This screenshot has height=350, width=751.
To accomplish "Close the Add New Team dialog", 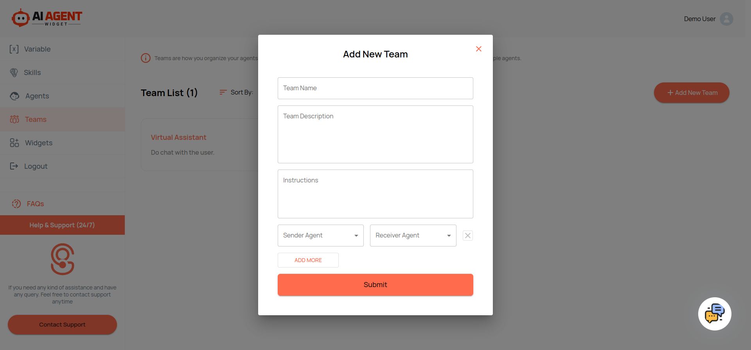I will tap(478, 49).
